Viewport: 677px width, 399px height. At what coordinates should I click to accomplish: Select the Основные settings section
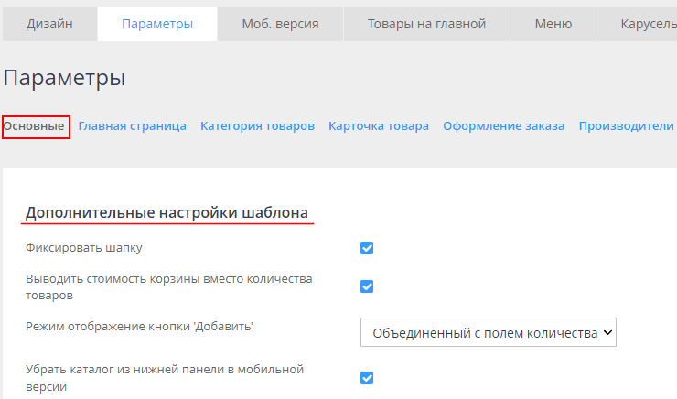point(35,126)
